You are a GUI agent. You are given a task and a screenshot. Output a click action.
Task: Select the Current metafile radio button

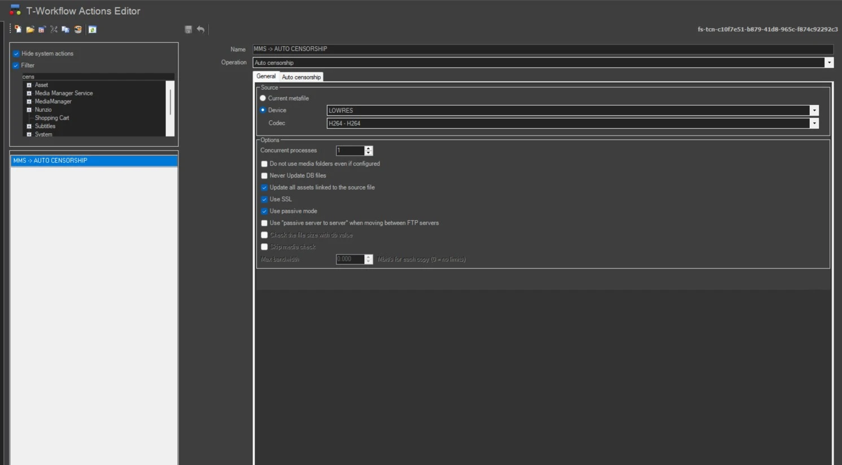(263, 98)
